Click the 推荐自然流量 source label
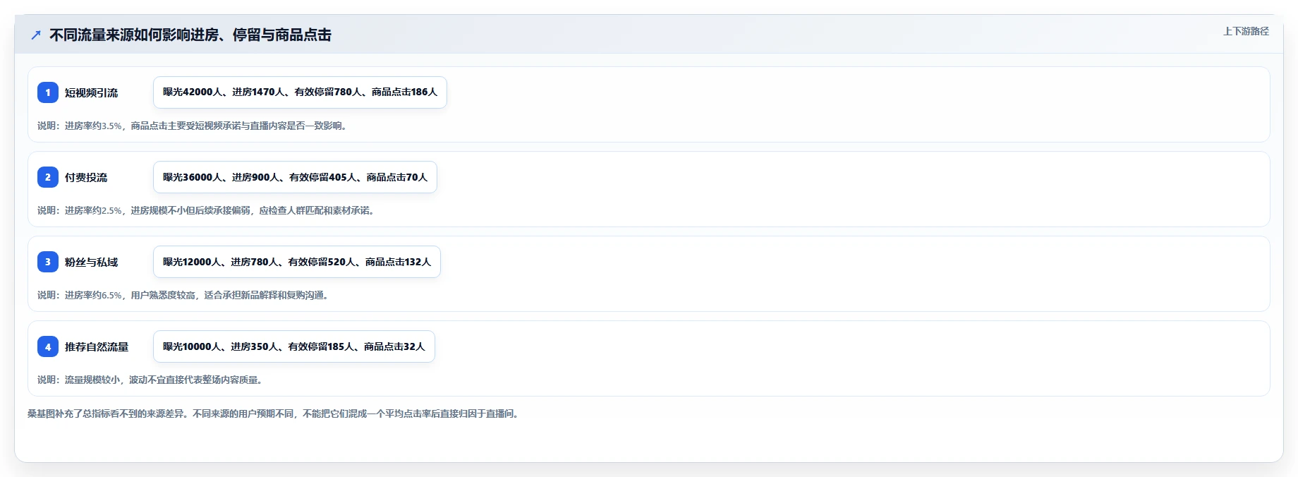Screen dimensions: 1298x477 [x=97, y=346]
